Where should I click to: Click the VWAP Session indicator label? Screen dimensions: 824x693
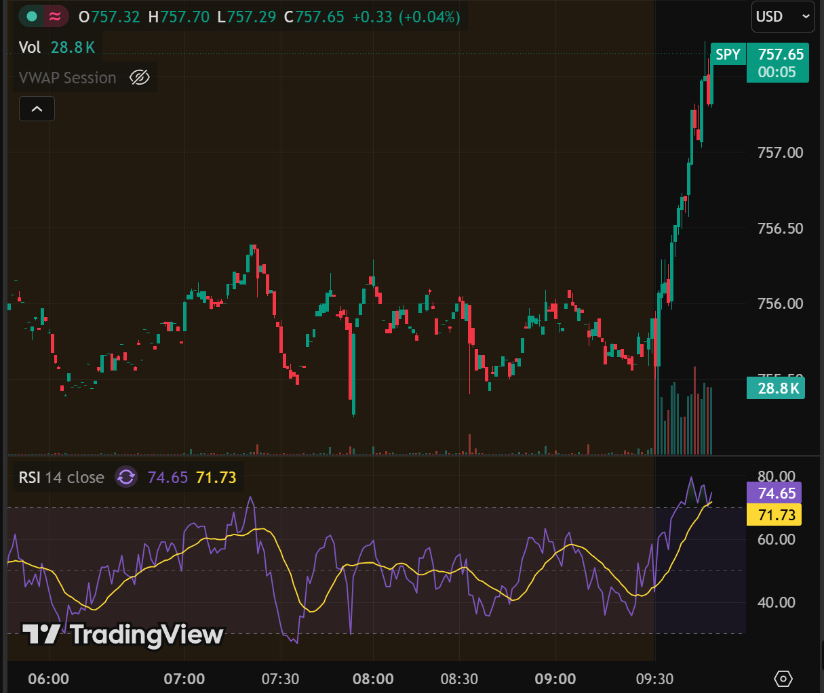click(x=68, y=78)
